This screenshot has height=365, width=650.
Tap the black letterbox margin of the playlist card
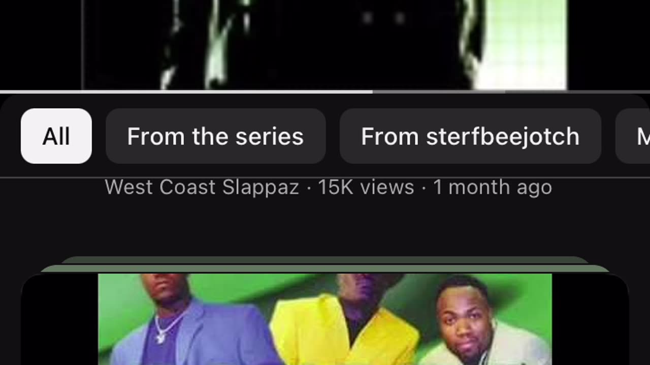pos(59,320)
